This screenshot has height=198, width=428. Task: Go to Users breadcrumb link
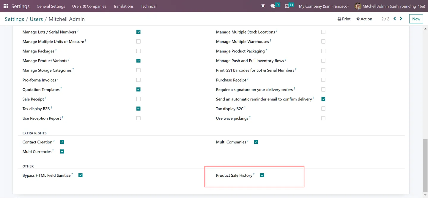(36, 19)
